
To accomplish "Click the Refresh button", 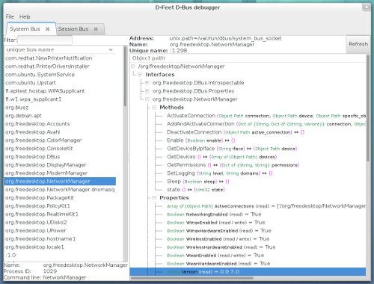I will (358, 44).
